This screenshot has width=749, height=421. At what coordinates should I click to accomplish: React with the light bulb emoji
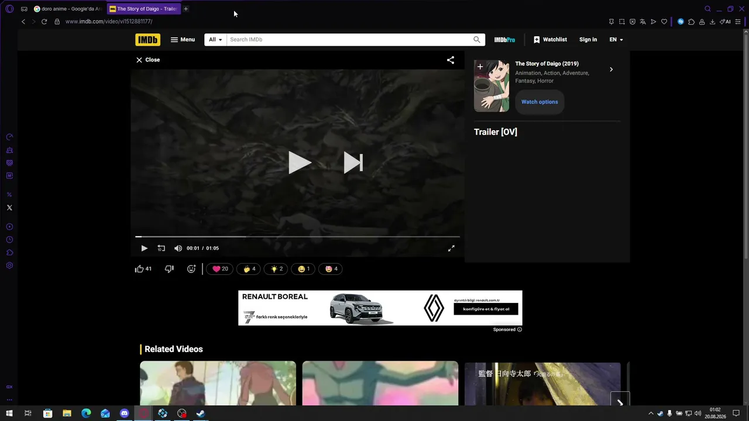[277, 269]
